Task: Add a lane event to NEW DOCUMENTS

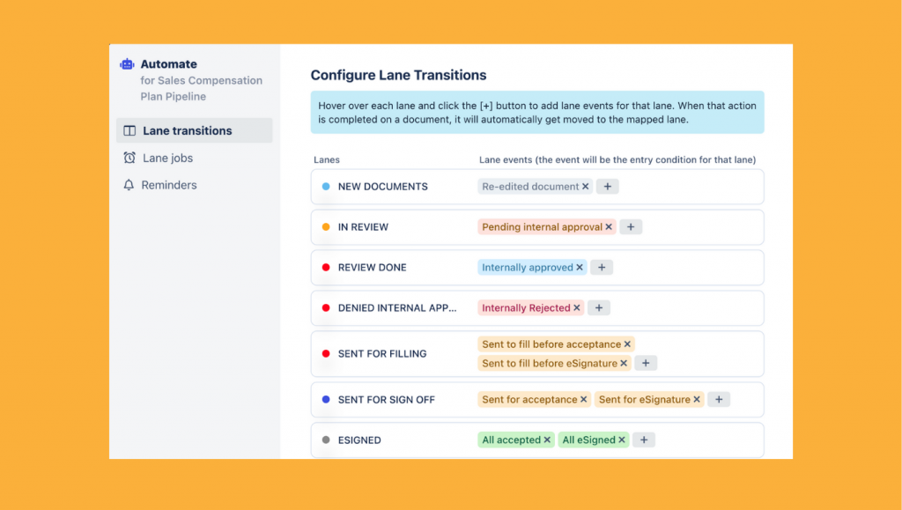Action: click(607, 186)
